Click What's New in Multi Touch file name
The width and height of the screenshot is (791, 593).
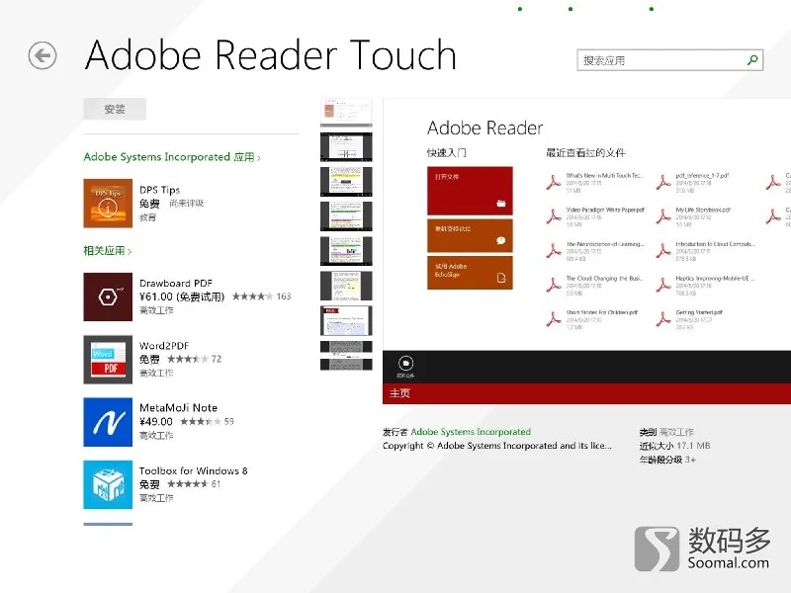tap(605, 176)
